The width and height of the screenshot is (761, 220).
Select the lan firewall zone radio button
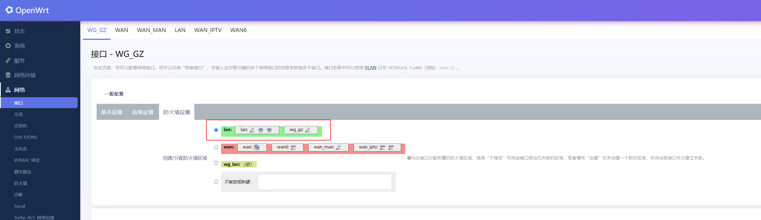point(216,130)
